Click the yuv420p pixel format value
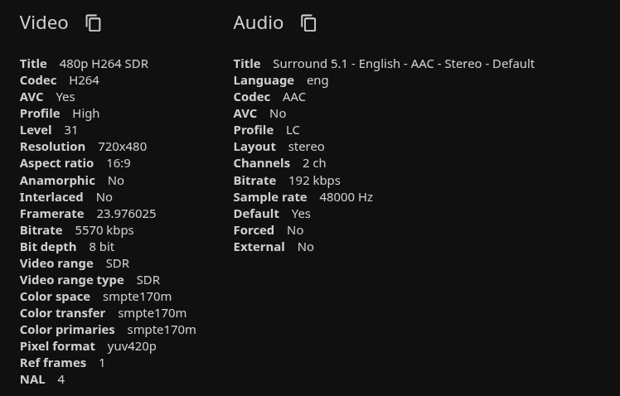This screenshot has height=396, width=620. click(x=132, y=345)
